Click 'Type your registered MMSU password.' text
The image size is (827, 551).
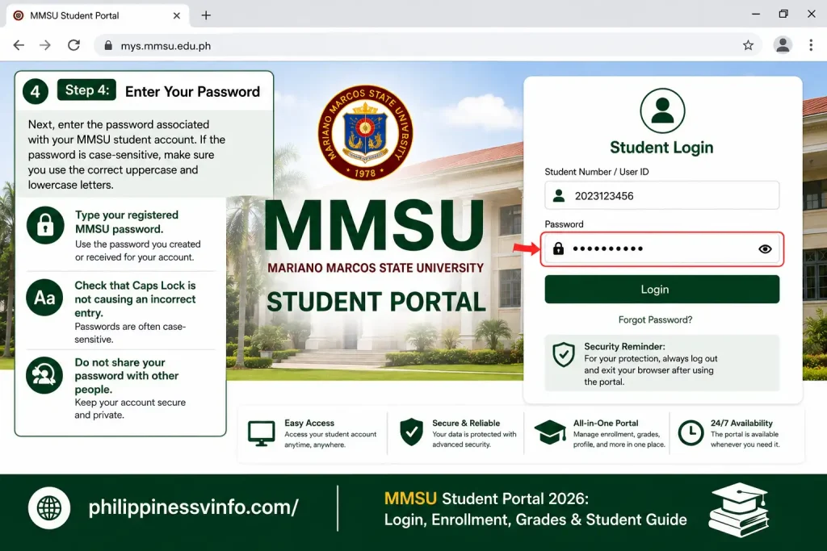coord(127,222)
